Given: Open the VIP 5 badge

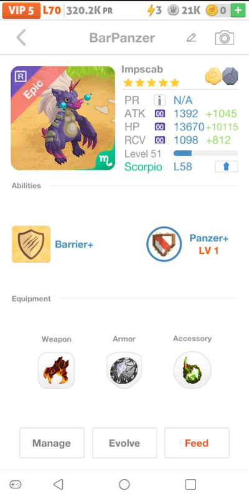Looking at the screenshot, I should (x=21, y=11).
